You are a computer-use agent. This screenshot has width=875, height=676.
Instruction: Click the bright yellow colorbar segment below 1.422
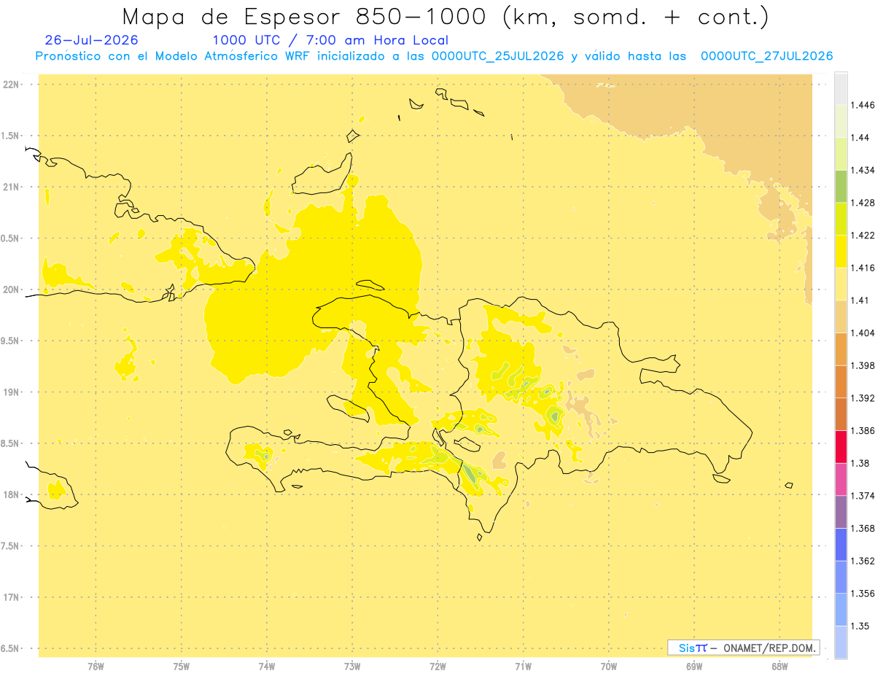[841, 252]
